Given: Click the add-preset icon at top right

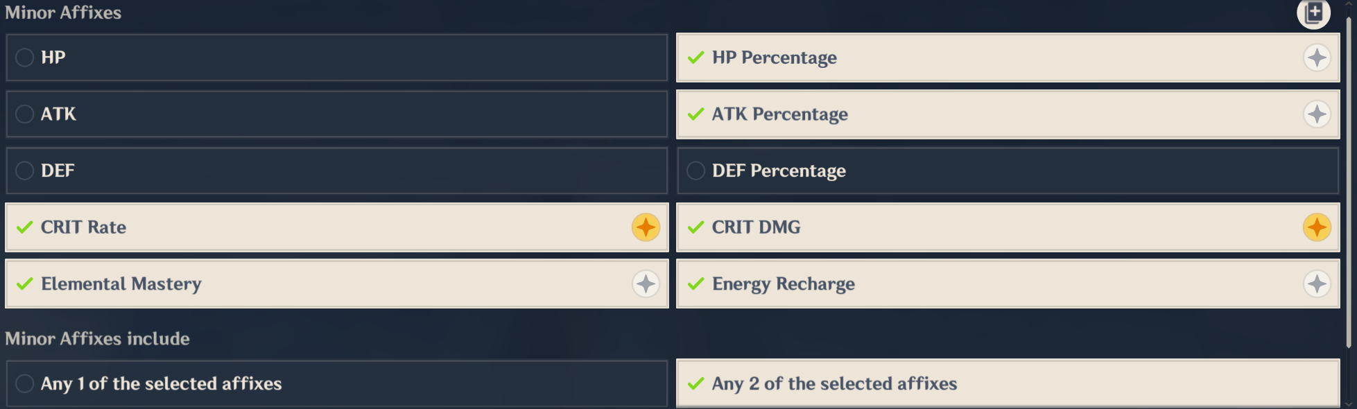Looking at the screenshot, I should [1313, 12].
